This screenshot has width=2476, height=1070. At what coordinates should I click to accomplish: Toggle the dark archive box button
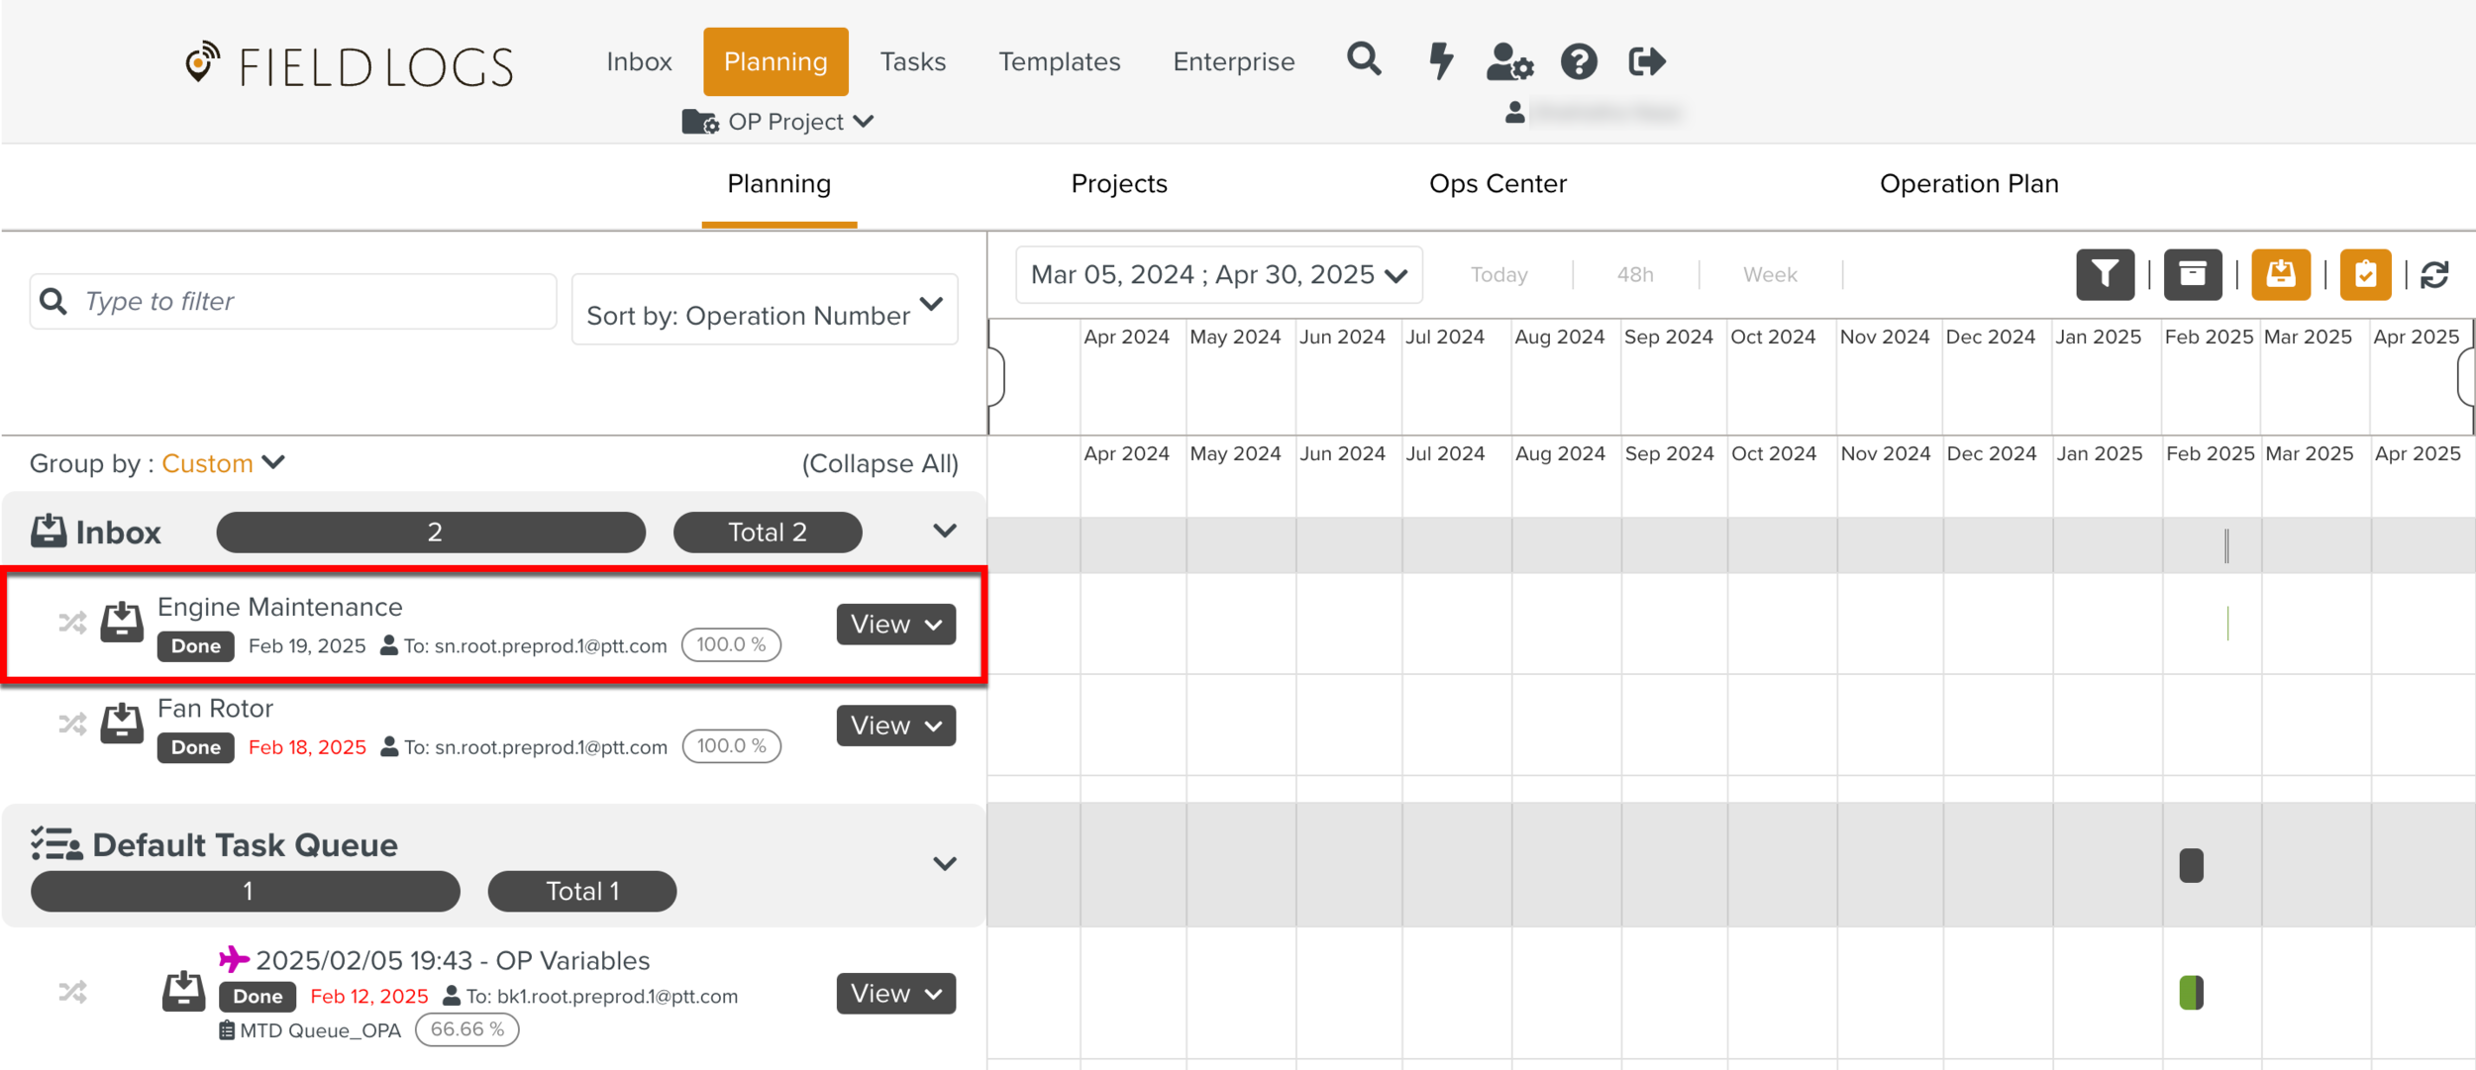coord(2192,274)
